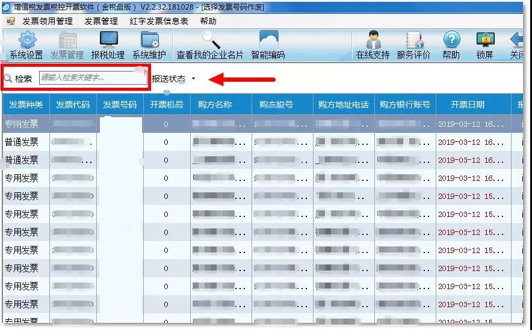Open 智能编码 cloud icon
532x330 pixels.
[x=268, y=41]
